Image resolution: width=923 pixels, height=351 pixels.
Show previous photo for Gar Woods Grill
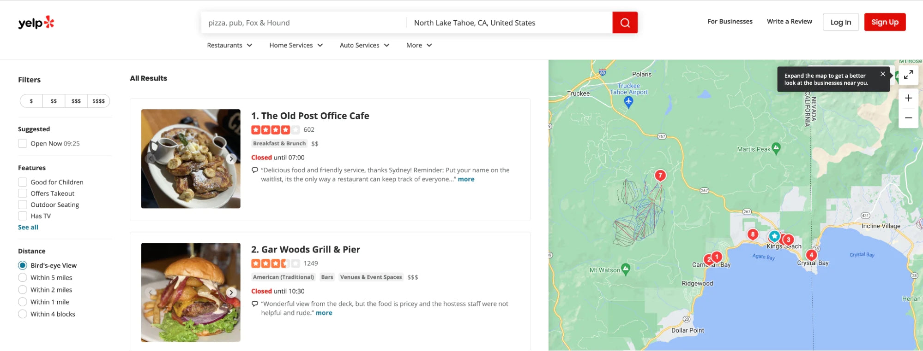click(x=151, y=292)
